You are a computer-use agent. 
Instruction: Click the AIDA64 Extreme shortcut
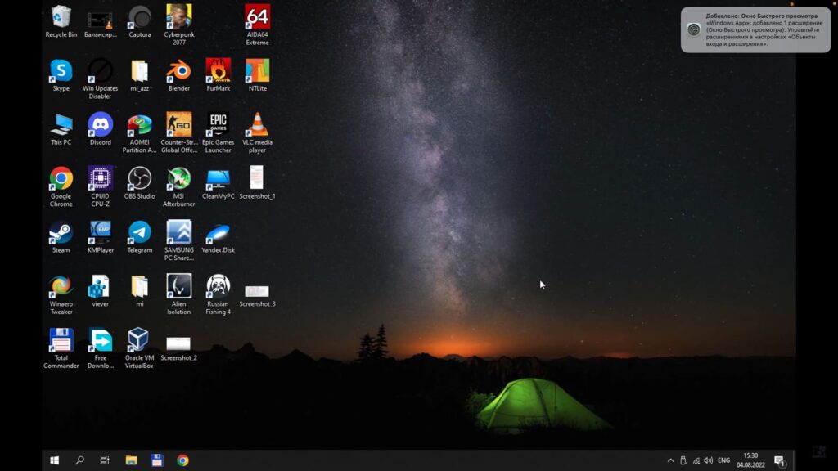257,17
